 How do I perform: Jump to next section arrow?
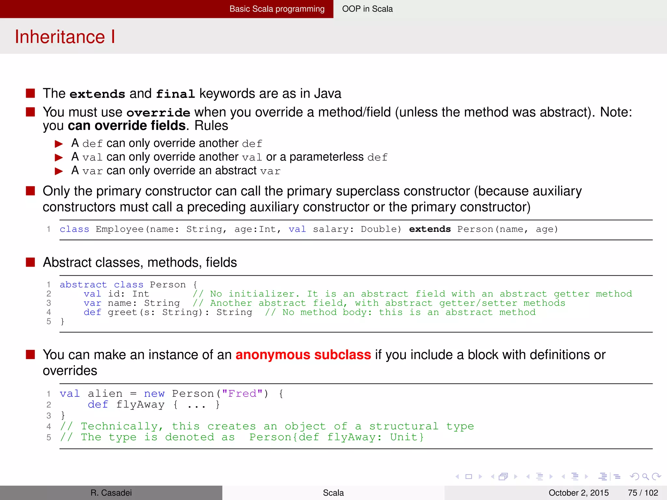586,477
